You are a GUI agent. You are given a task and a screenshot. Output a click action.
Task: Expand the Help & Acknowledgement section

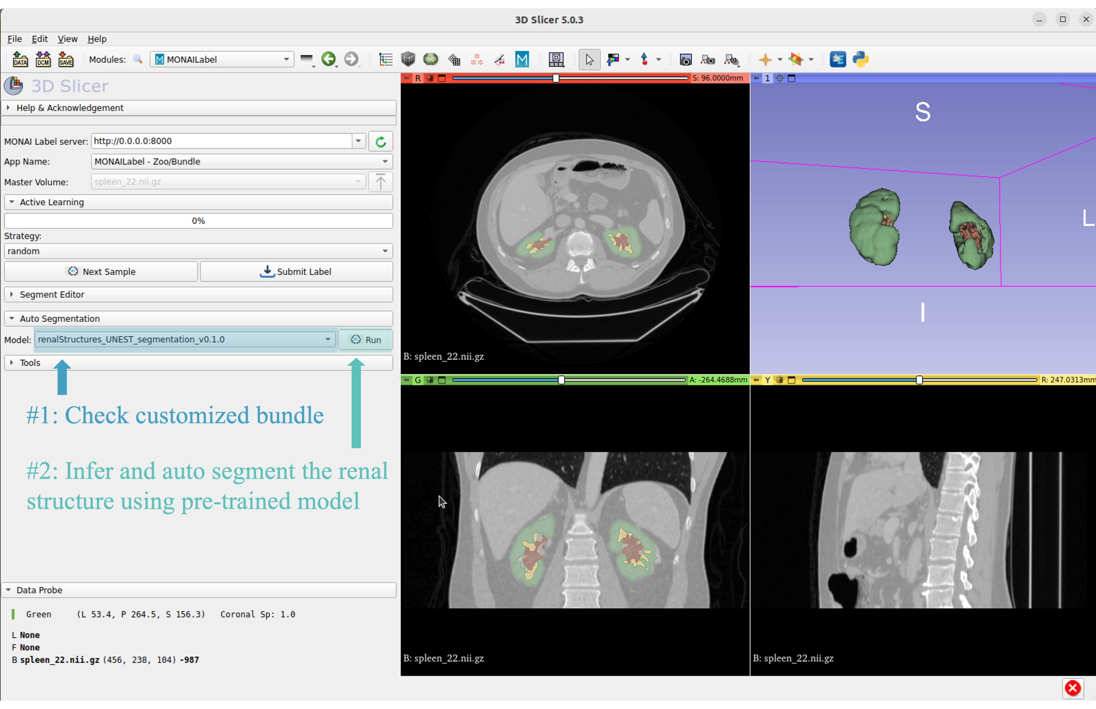click(x=198, y=108)
